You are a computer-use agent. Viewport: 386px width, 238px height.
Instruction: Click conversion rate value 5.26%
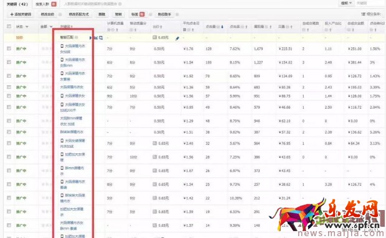pos(375,132)
